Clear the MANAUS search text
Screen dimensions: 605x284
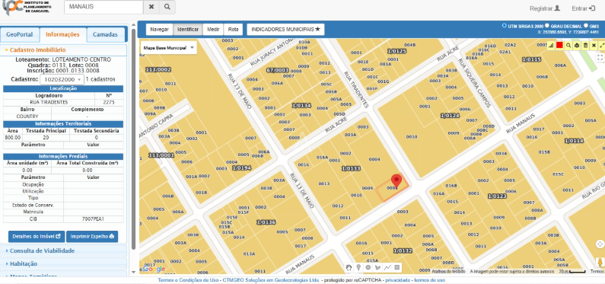coord(151,7)
